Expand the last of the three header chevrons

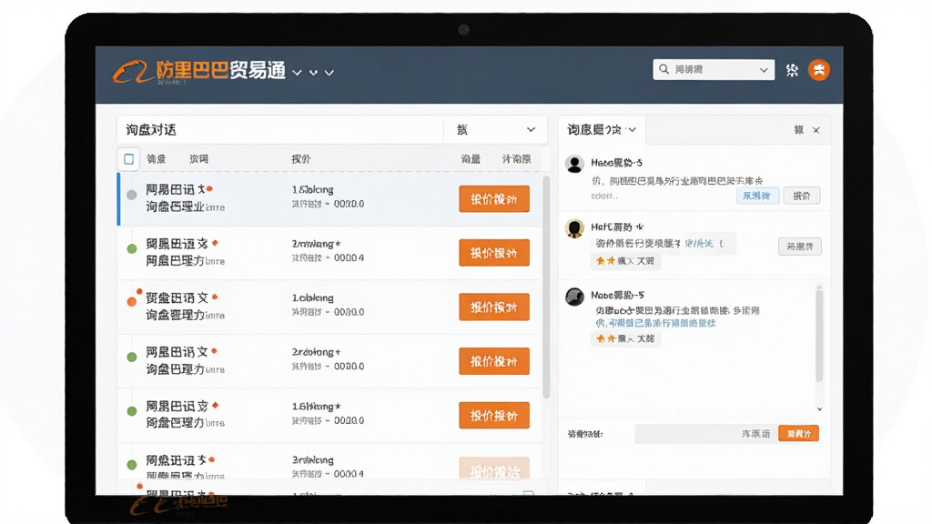coord(329,73)
